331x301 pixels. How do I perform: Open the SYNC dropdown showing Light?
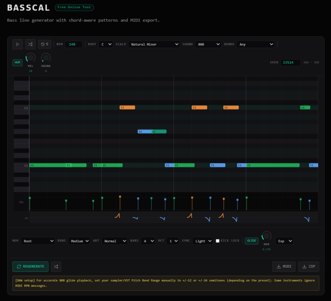coord(203,241)
